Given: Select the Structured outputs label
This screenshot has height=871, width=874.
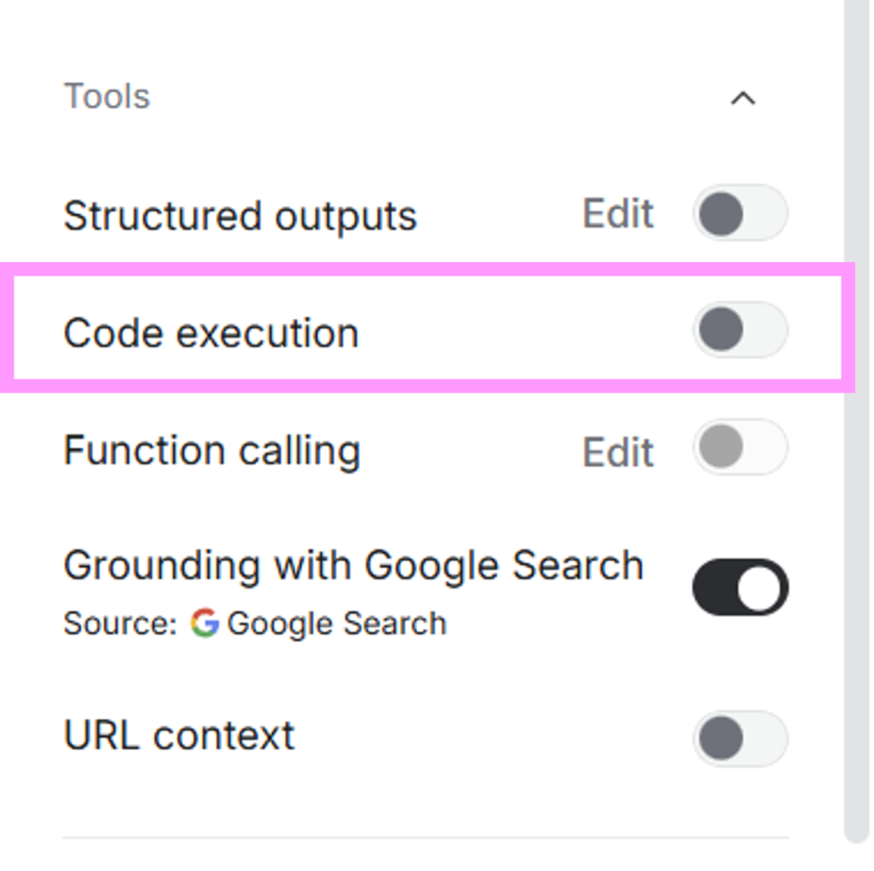Looking at the screenshot, I should (240, 216).
